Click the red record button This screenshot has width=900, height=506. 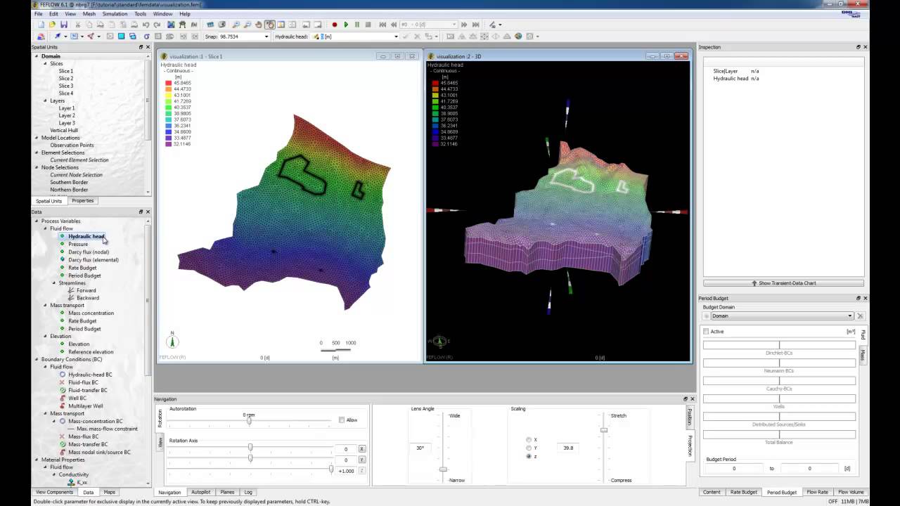pos(334,25)
